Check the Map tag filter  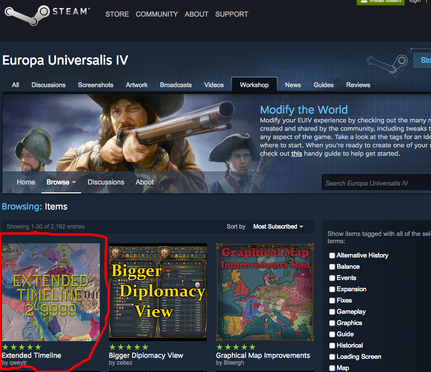click(332, 368)
